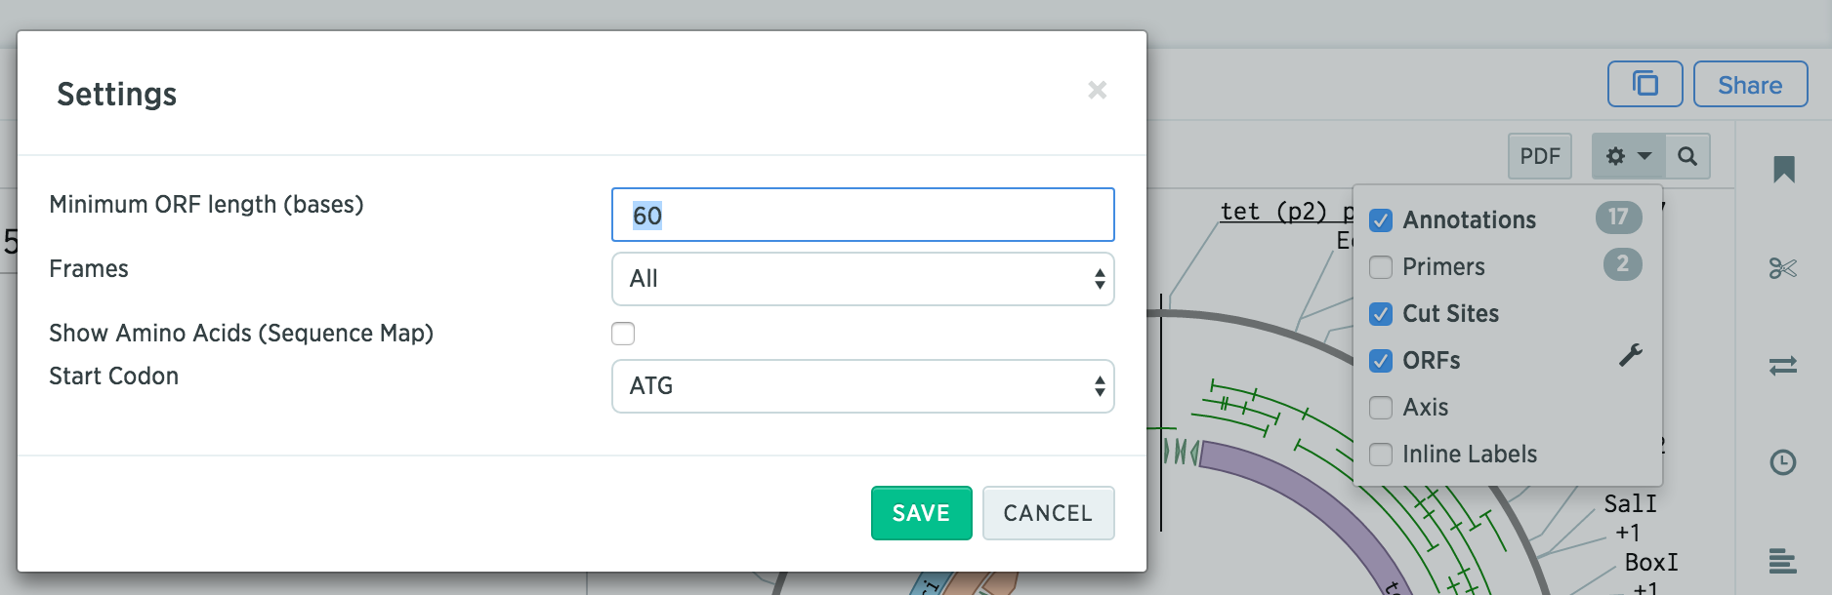Open ORF settings via wrench icon
The width and height of the screenshot is (1832, 595).
pos(1630,356)
